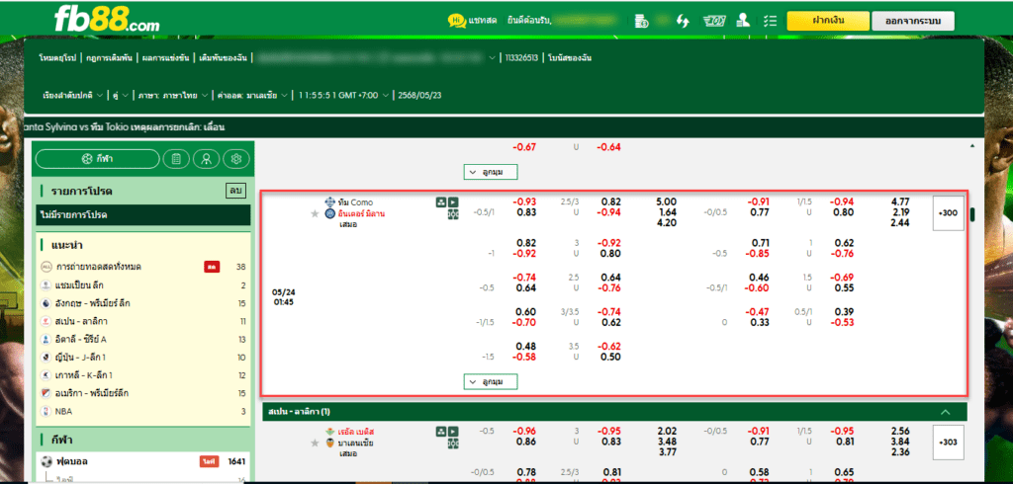Open the user profile icon in header
This screenshot has height=484, width=1013.
click(743, 21)
